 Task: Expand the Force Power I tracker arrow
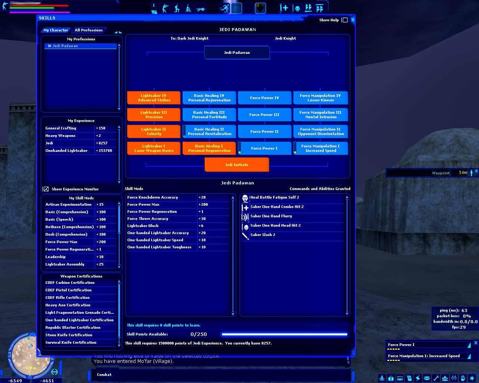pyautogui.click(x=469, y=345)
